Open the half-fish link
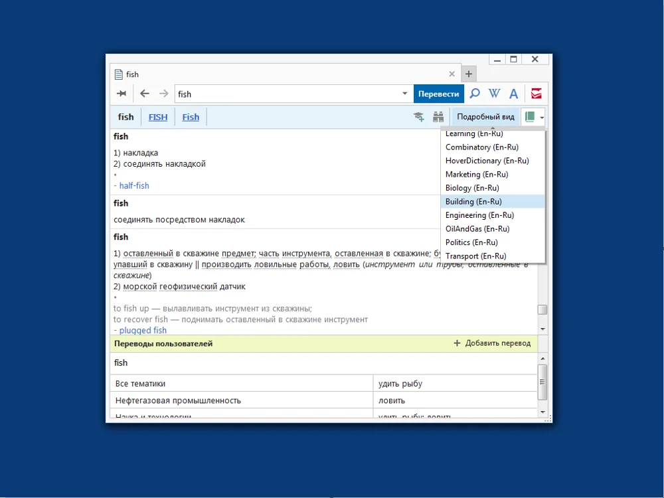Viewport: 664px width, 498px height. [x=134, y=185]
